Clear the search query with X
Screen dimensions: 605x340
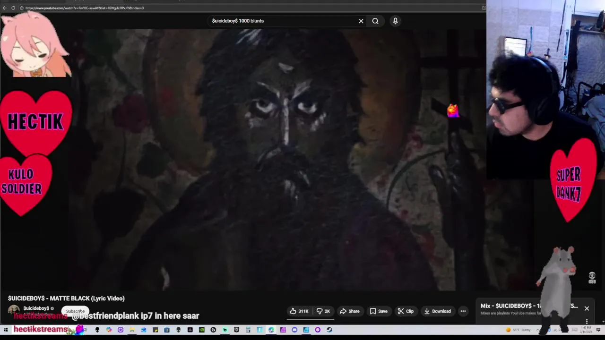(361, 21)
